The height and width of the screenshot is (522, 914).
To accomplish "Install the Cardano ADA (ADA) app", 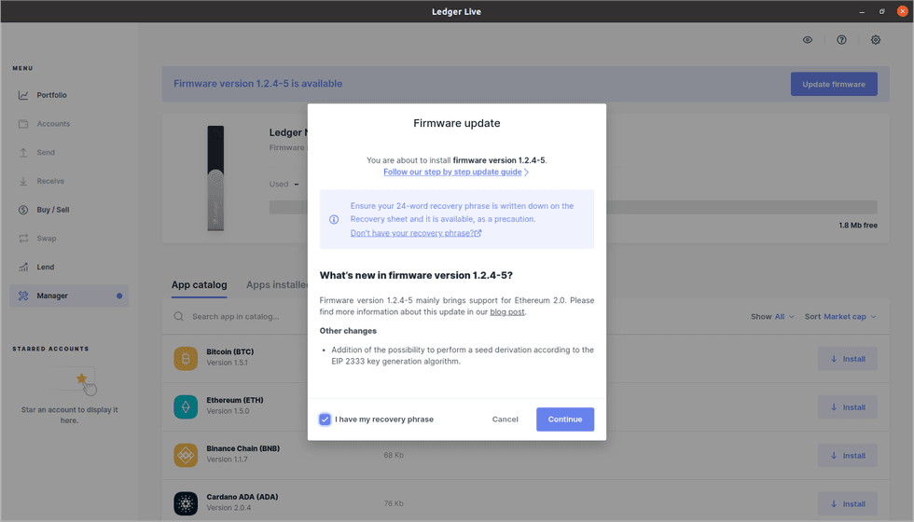I will (x=848, y=504).
